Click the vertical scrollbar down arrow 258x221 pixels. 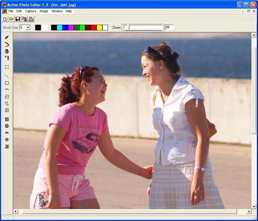click(254, 206)
